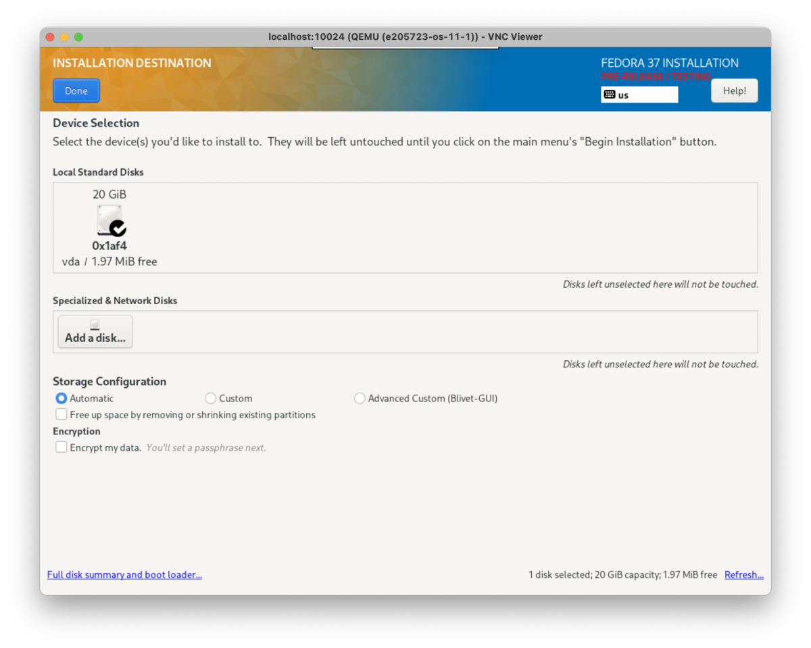This screenshot has height=648, width=811.
Task: Click the PRE-RELEASE / TESTING warning text
Action: pyautogui.click(x=656, y=76)
